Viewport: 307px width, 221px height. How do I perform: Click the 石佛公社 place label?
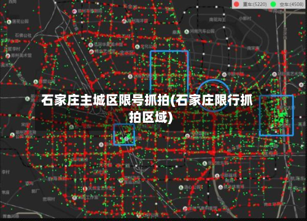click(x=23, y=35)
